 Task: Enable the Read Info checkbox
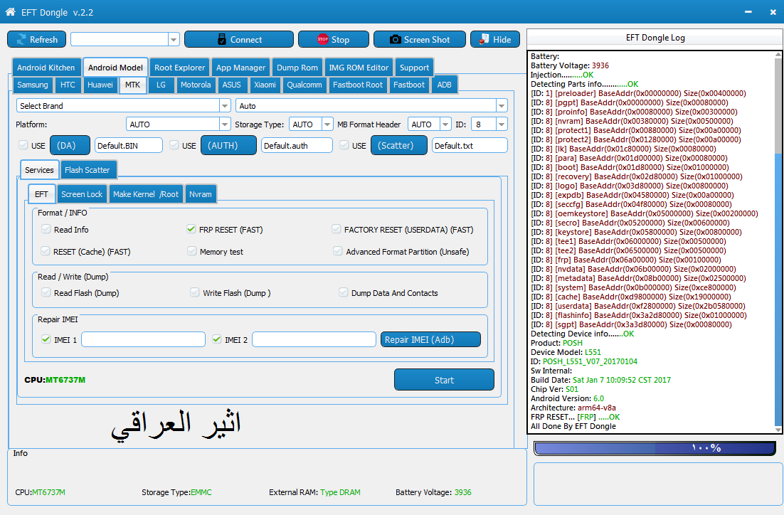pos(46,229)
